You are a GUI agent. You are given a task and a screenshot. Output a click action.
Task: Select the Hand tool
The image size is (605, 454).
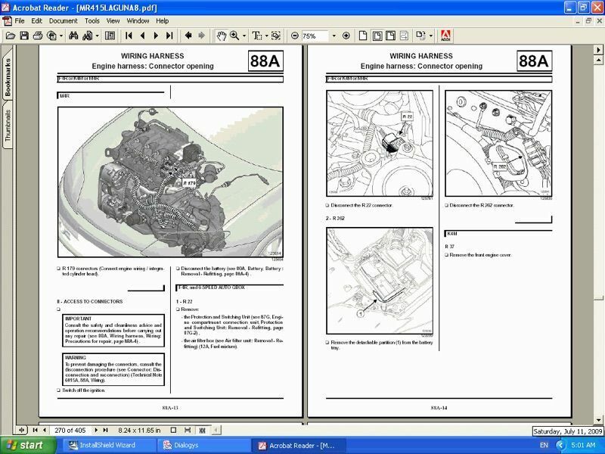221,36
